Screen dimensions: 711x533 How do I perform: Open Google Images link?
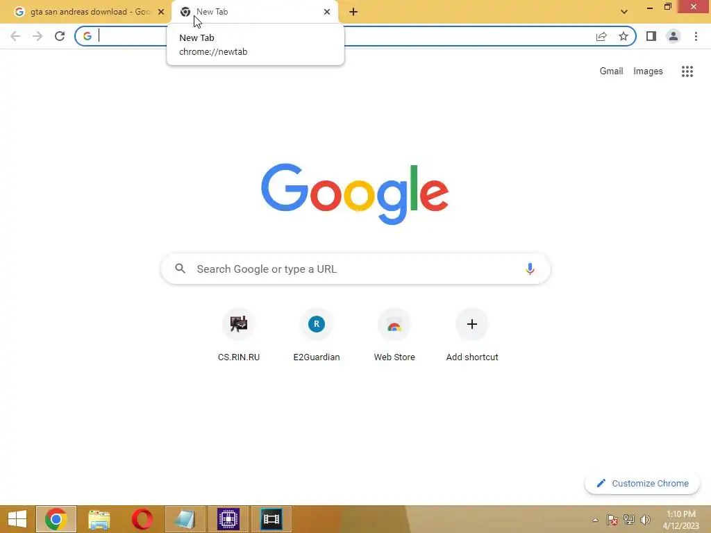pos(648,71)
